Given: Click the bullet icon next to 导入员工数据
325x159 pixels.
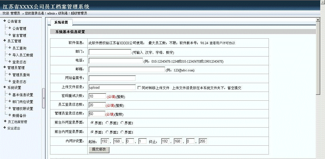Looking at the screenshot, I should click(10, 55).
